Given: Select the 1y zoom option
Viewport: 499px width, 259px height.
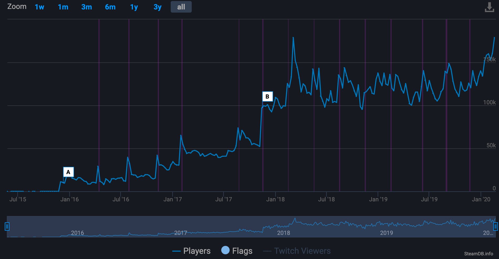Looking at the screenshot, I should click(x=134, y=7).
